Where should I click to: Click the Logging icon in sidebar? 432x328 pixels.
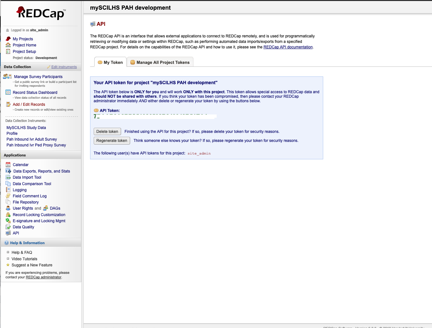pyautogui.click(x=8, y=190)
